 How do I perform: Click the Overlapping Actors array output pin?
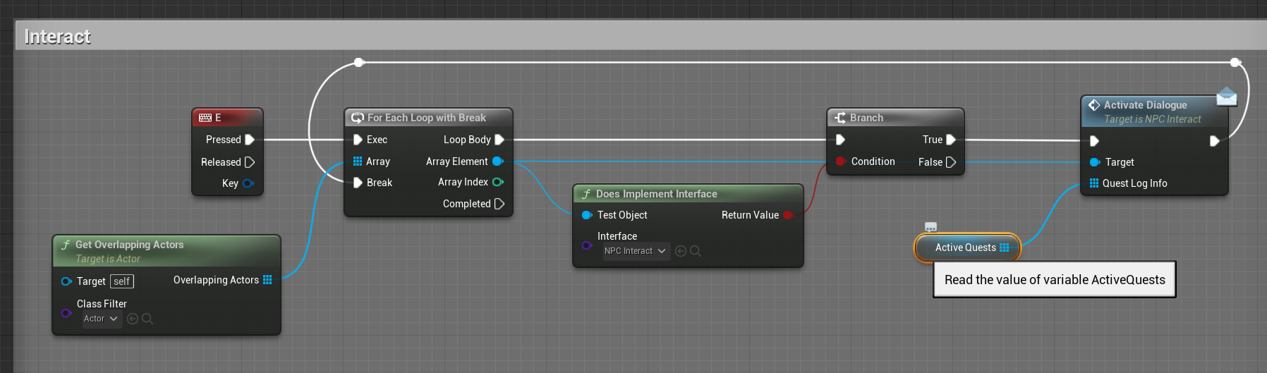(x=267, y=280)
